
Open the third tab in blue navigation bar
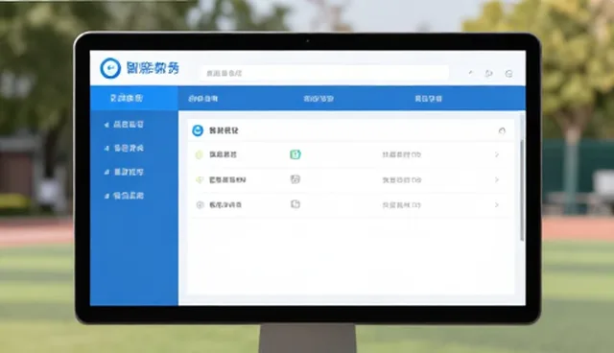(x=319, y=99)
